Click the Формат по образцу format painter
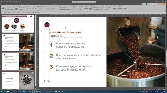167x93 pixels. pos(9,10)
